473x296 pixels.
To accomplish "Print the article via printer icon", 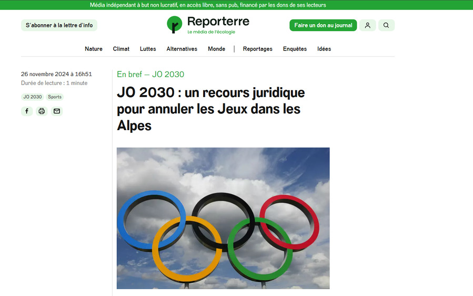I will (x=42, y=111).
